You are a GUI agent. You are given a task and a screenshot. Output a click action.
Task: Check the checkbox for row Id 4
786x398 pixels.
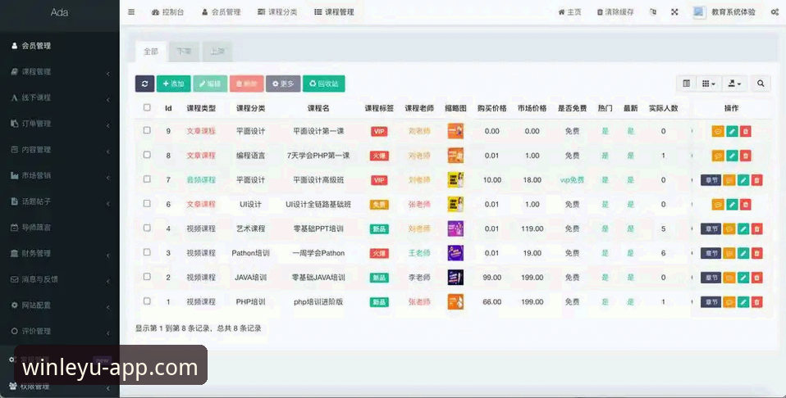147,228
